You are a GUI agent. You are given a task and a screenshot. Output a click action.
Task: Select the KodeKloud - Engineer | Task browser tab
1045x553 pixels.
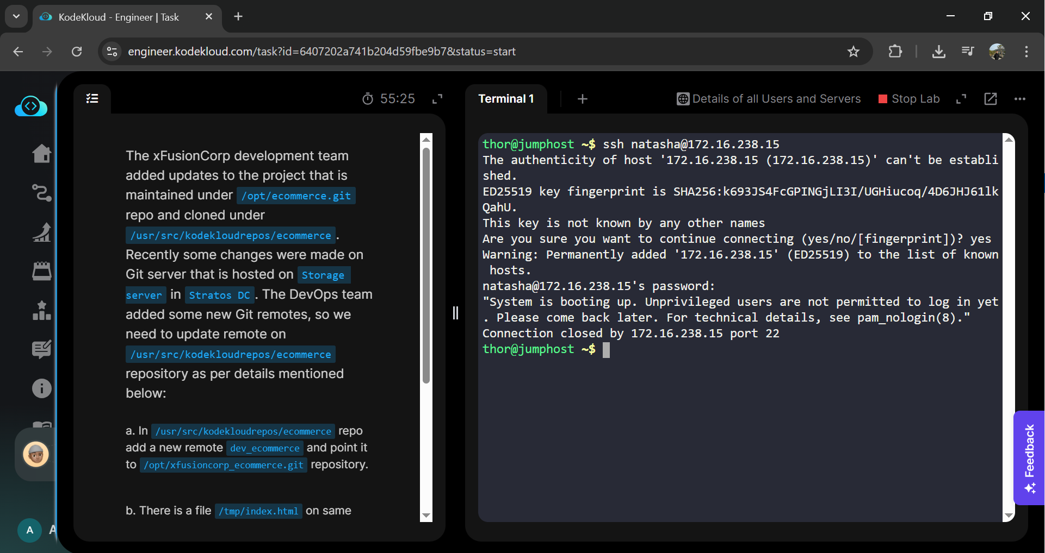pyautogui.click(x=127, y=17)
